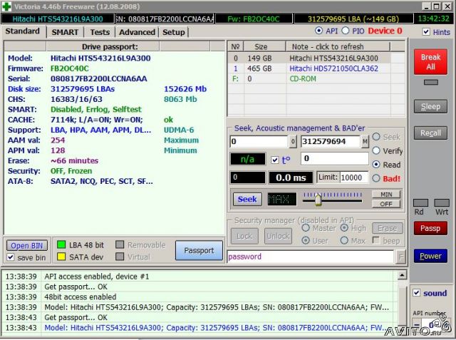The height and width of the screenshot is (340, 456).
Task: Select drive 1 Hitachi HDS721050CLA362 row
Action: pyautogui.click(x=316, y=68)
